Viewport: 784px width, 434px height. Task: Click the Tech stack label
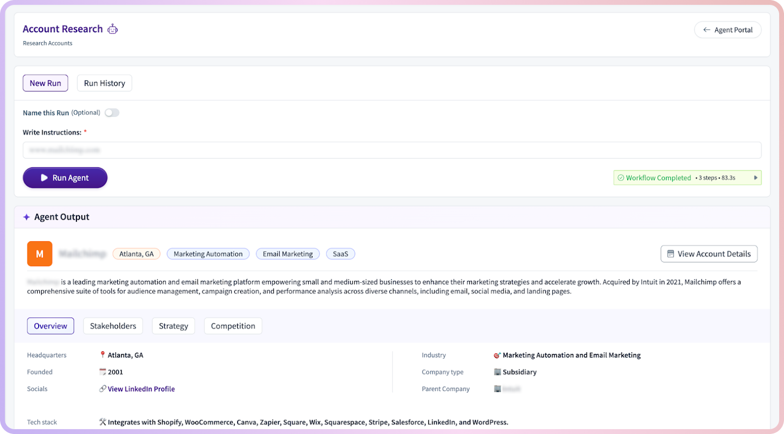tap(42, 422)
